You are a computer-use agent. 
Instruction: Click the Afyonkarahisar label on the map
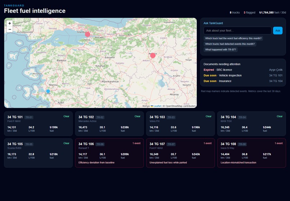pyautogui.click(x=110, y=81)
